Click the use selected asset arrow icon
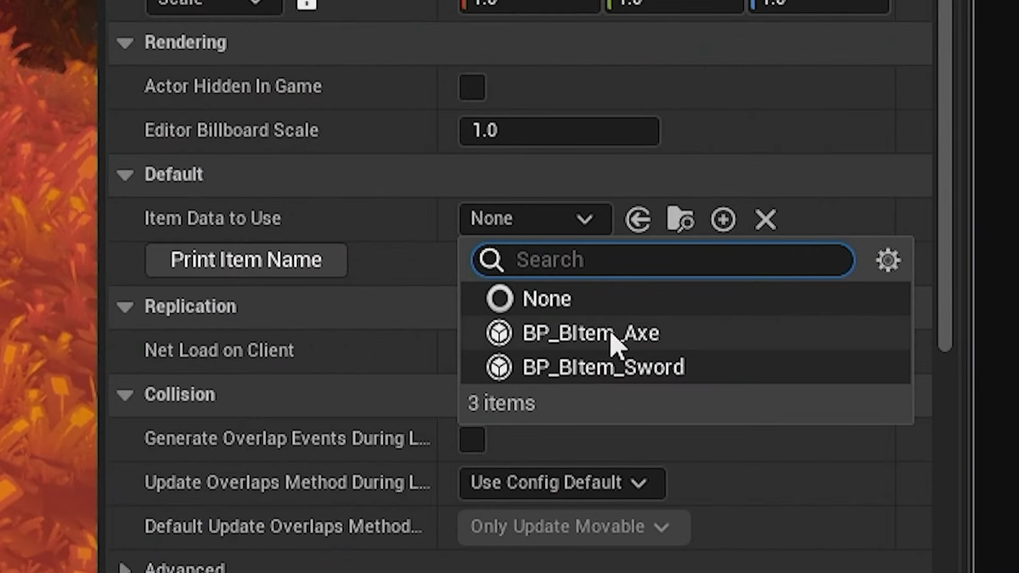1019x573 pixels. point(638,219)
